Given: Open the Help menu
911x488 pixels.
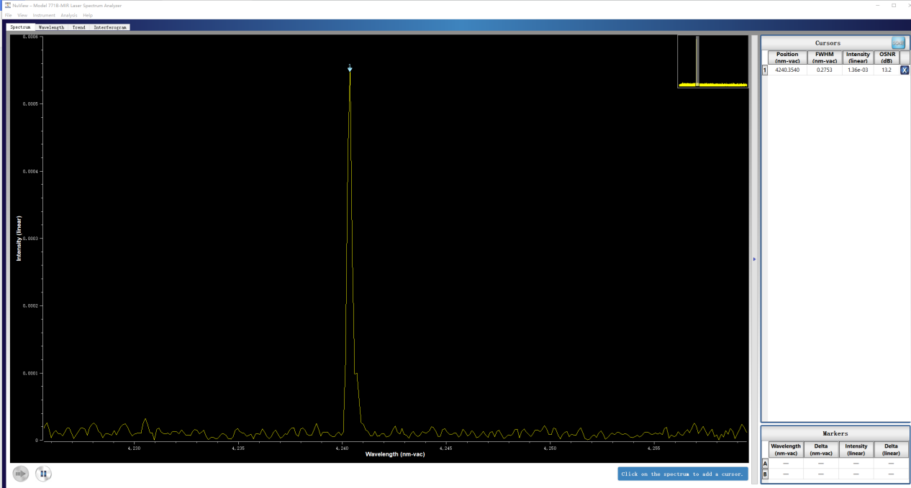Looking at the screenshot, I should (88, 15).
